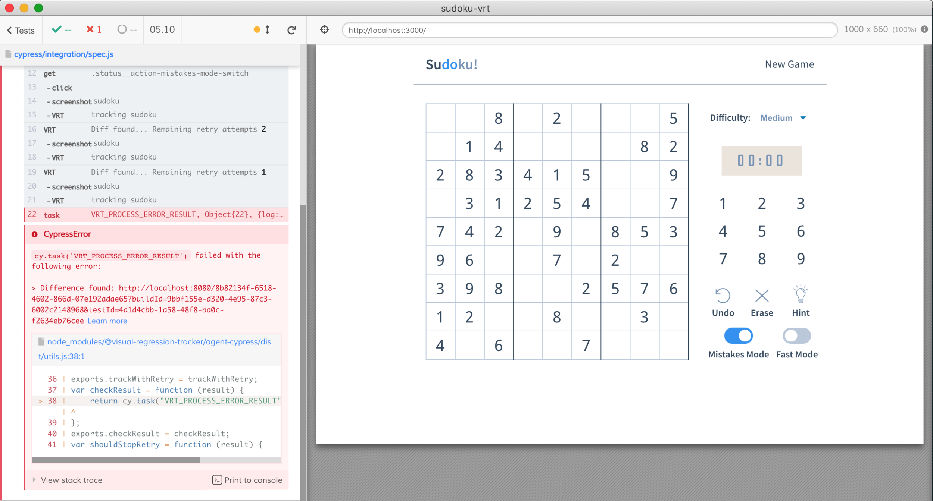Enable the Fast Mode switch
Image resolution: width=933 pixels, height=501 pixels.
pos(796,335)
